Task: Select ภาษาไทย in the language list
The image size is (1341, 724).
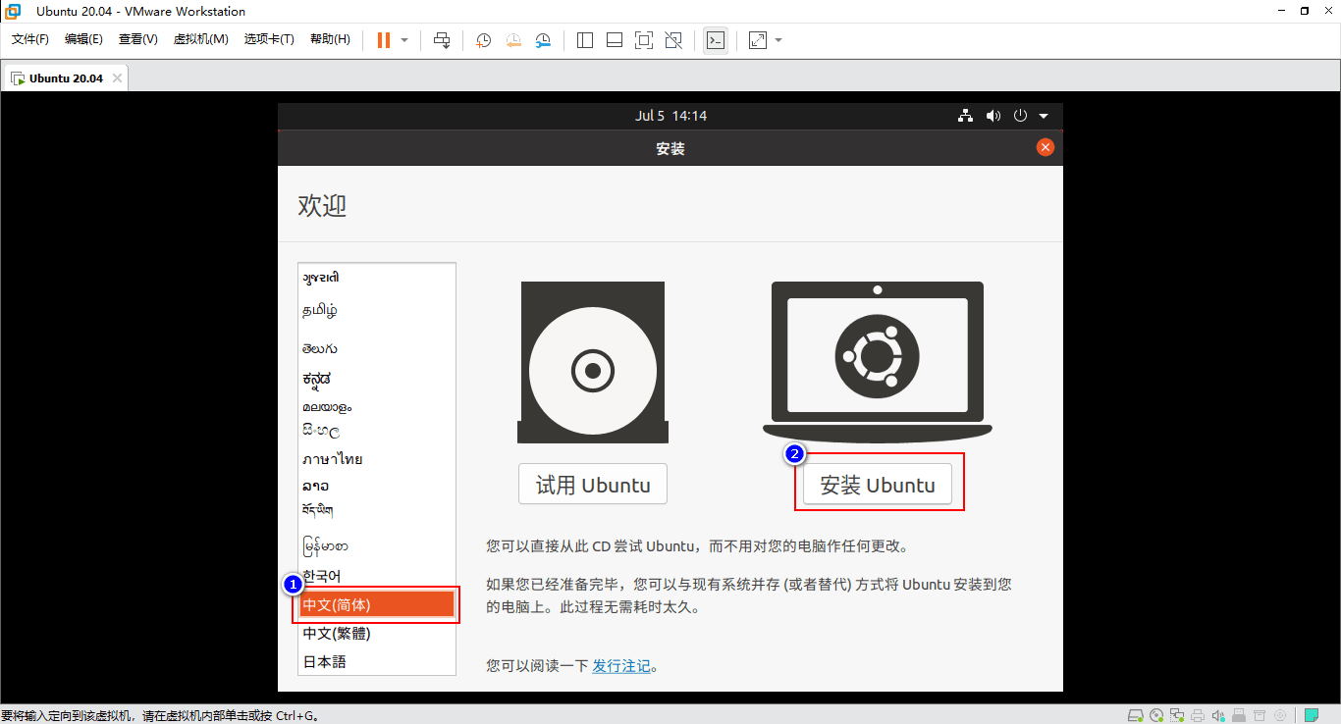Action: (x=377, y=459)
